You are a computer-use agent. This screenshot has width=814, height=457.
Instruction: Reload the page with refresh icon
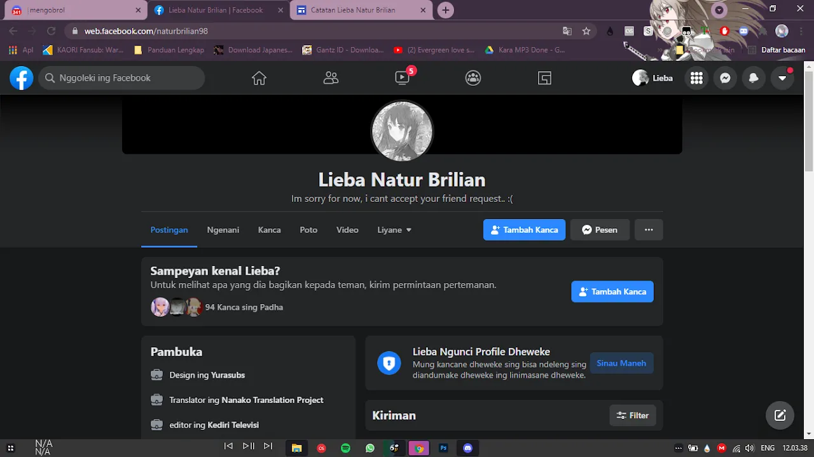(52, 31)
